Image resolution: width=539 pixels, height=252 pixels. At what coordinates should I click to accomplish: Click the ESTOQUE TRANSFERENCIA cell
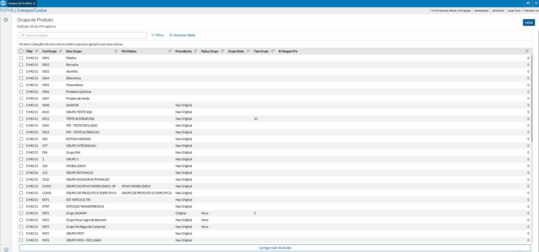click(x=85, y=206)
